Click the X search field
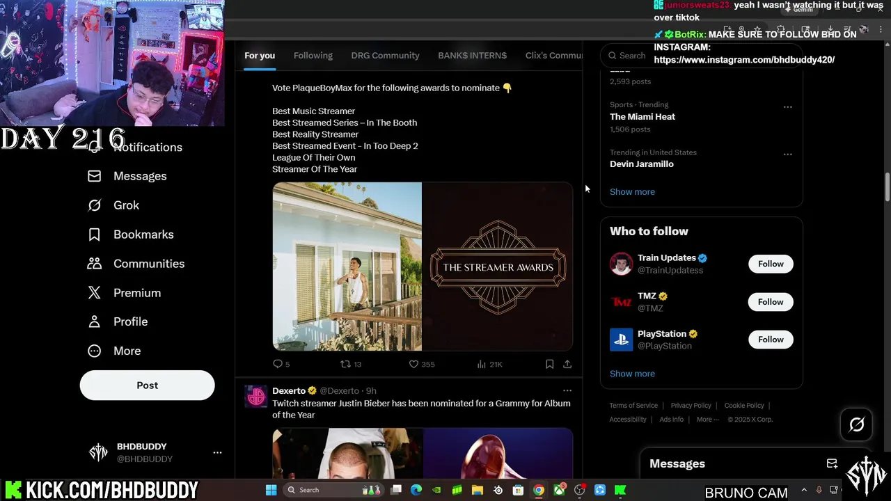 coord(632,56)
